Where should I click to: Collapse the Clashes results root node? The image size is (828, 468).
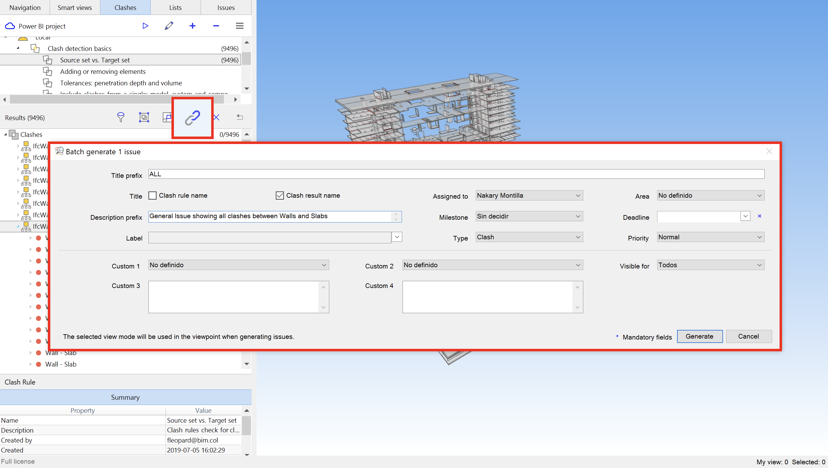click(6, 134)
